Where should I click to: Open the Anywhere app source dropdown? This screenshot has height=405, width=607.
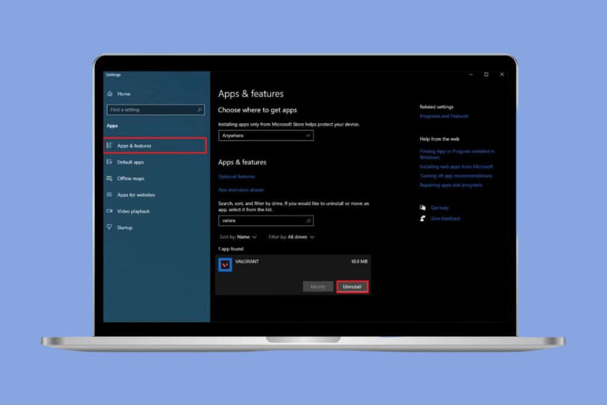(x=266, y=136)
